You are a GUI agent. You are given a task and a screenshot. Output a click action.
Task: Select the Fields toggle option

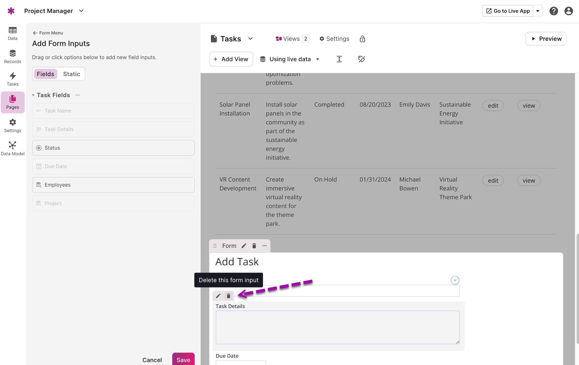click(x=45, y=74)
